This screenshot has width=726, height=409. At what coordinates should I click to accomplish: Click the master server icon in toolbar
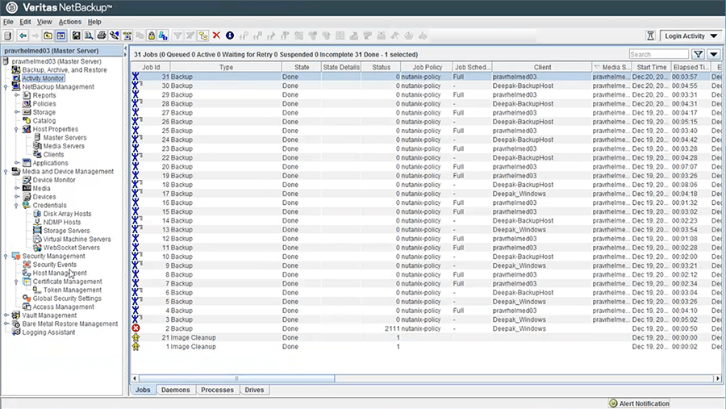pos(7,35)
